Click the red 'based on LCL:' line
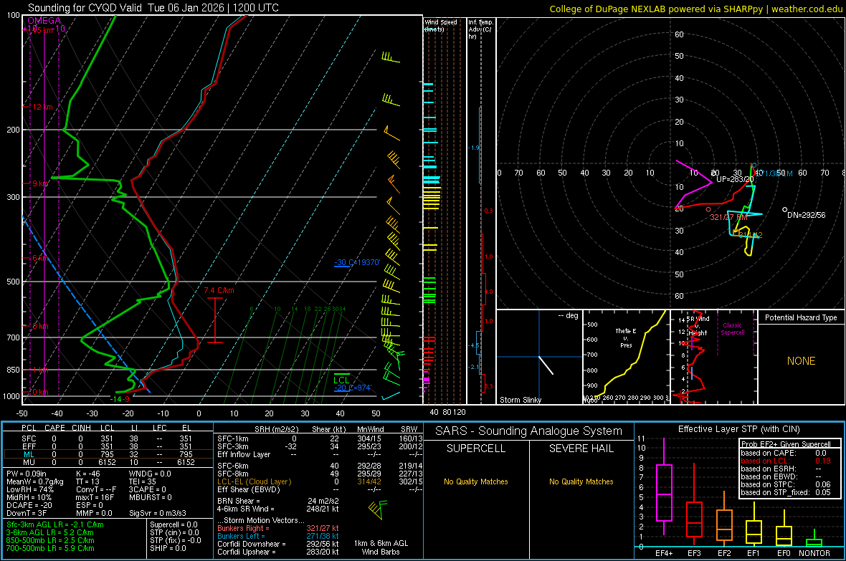 [786, 461]
